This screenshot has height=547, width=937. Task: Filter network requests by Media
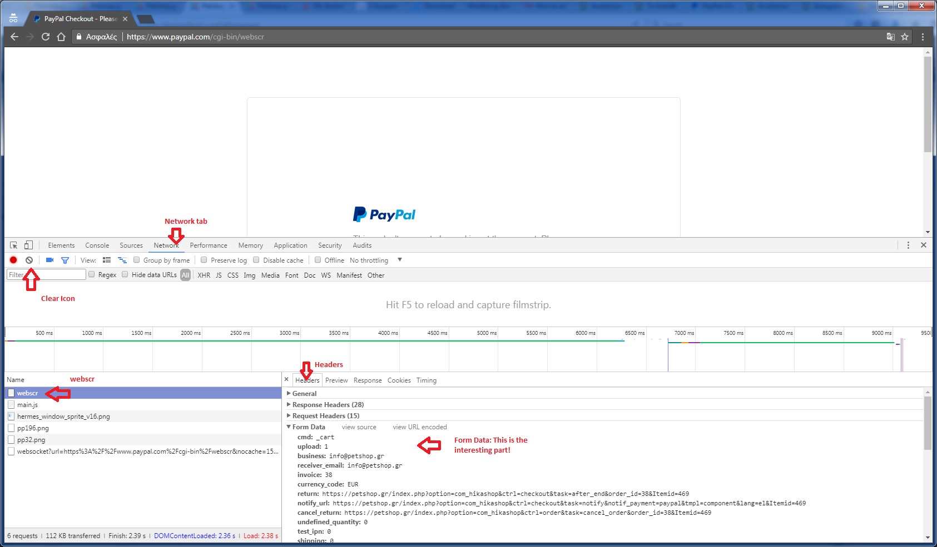pyautogui.click(x=270, y=275)
